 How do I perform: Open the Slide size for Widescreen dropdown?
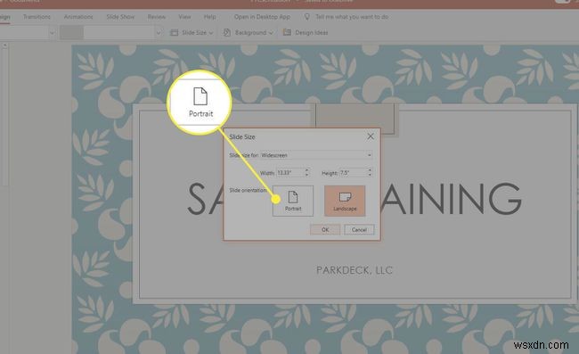point(316,155)
